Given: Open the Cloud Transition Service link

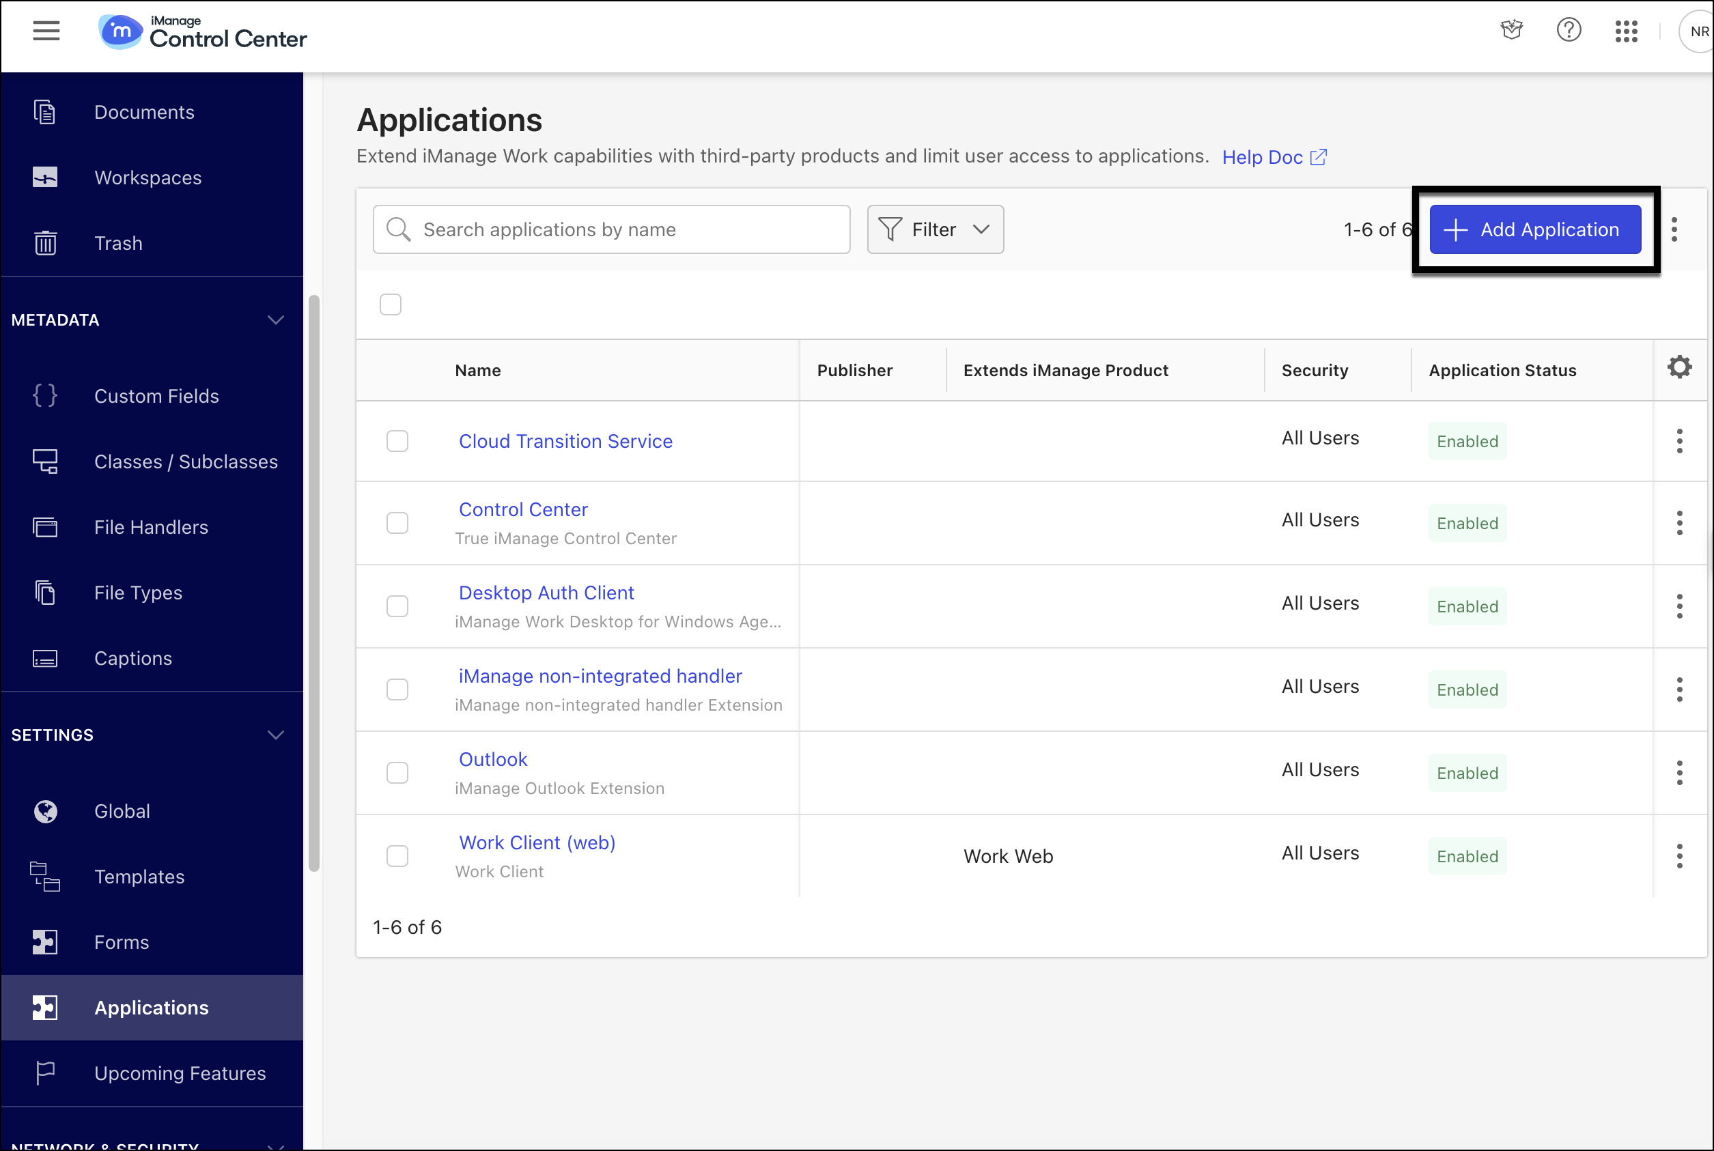Looking at the screenshot, I should [565, 441].
